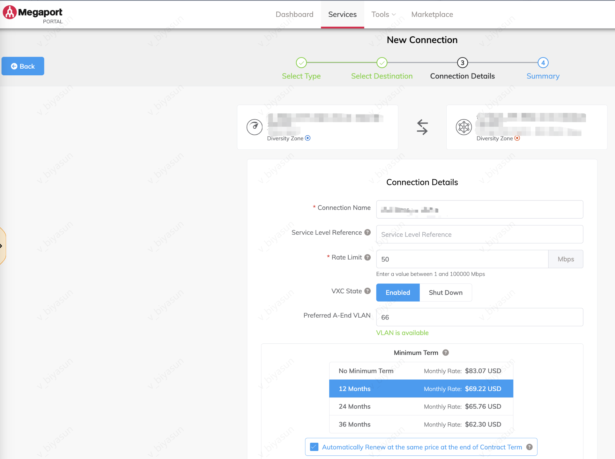The height and width of the screenshot is (459, 615).
Task: Go to the Marketplace tab
Action: 432,14
